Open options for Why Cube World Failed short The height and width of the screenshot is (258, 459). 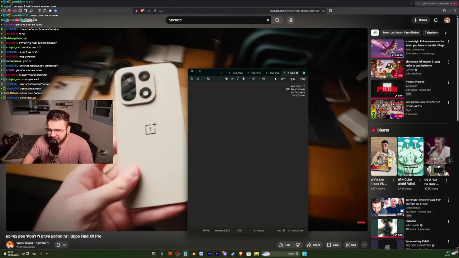[x=420, y=181]
